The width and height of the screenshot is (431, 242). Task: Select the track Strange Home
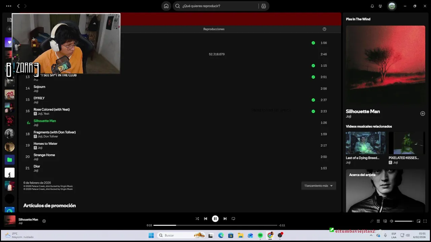[x=44, y=155]
